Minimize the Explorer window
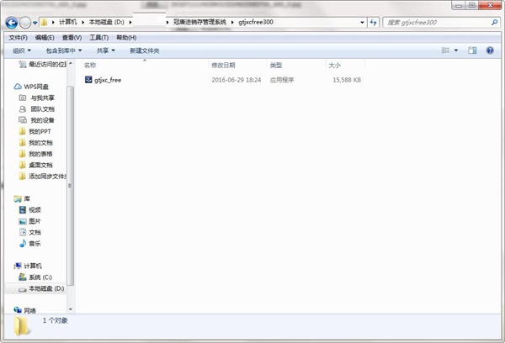Image resolution: width=505 pixels, height=343 pixels. [459, 6]
